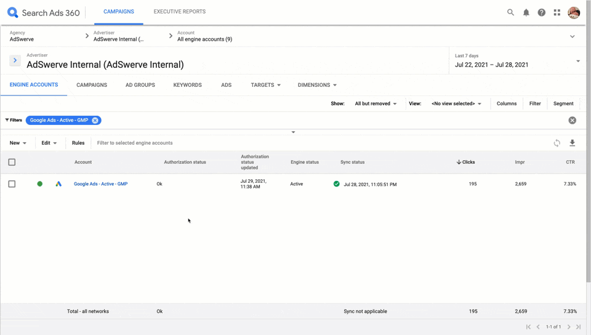This screenshot has width=591, height=335.
Task: Clear all filters with the gray X
Action: pyautogui.click(x=572, y=120)
